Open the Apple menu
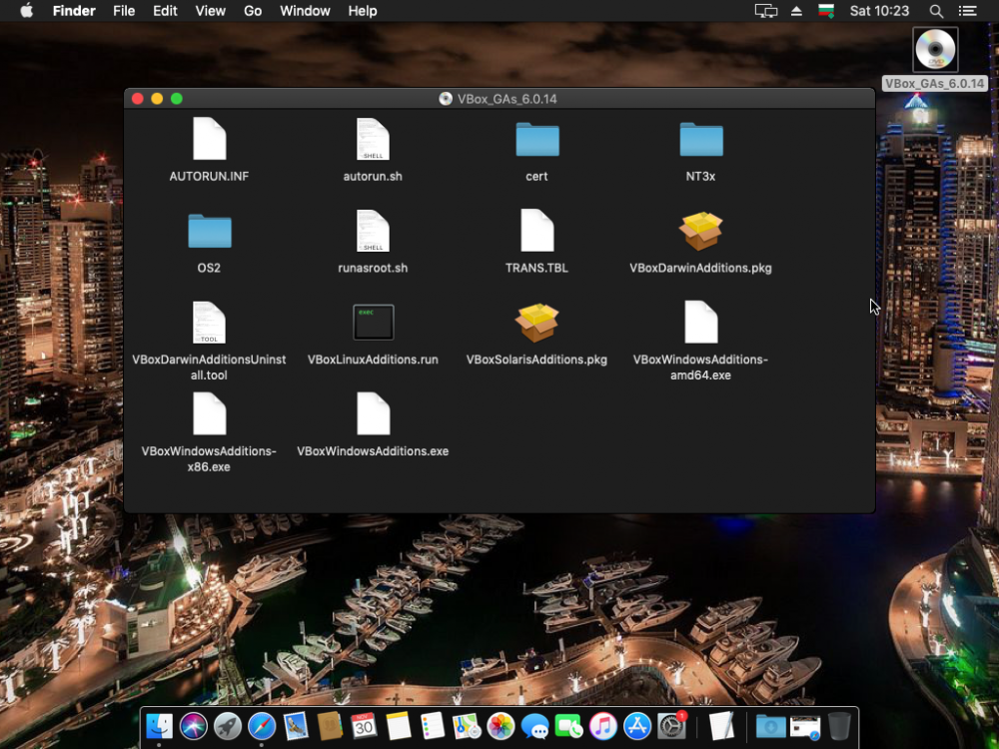 click(x=26, y=11)
